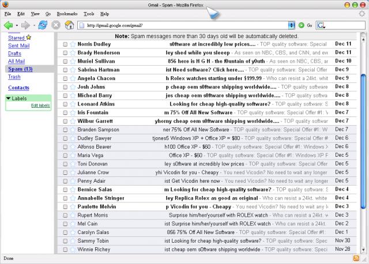The height and width of the screenshot is (264, 369).
Task: Open the Back button history dropdown arrow
Action: pyautogui.click(x=17, y=25)
